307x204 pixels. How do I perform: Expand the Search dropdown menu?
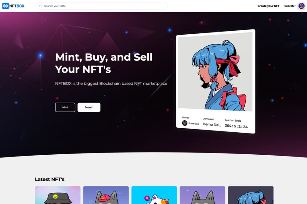(x=290, y=6)
